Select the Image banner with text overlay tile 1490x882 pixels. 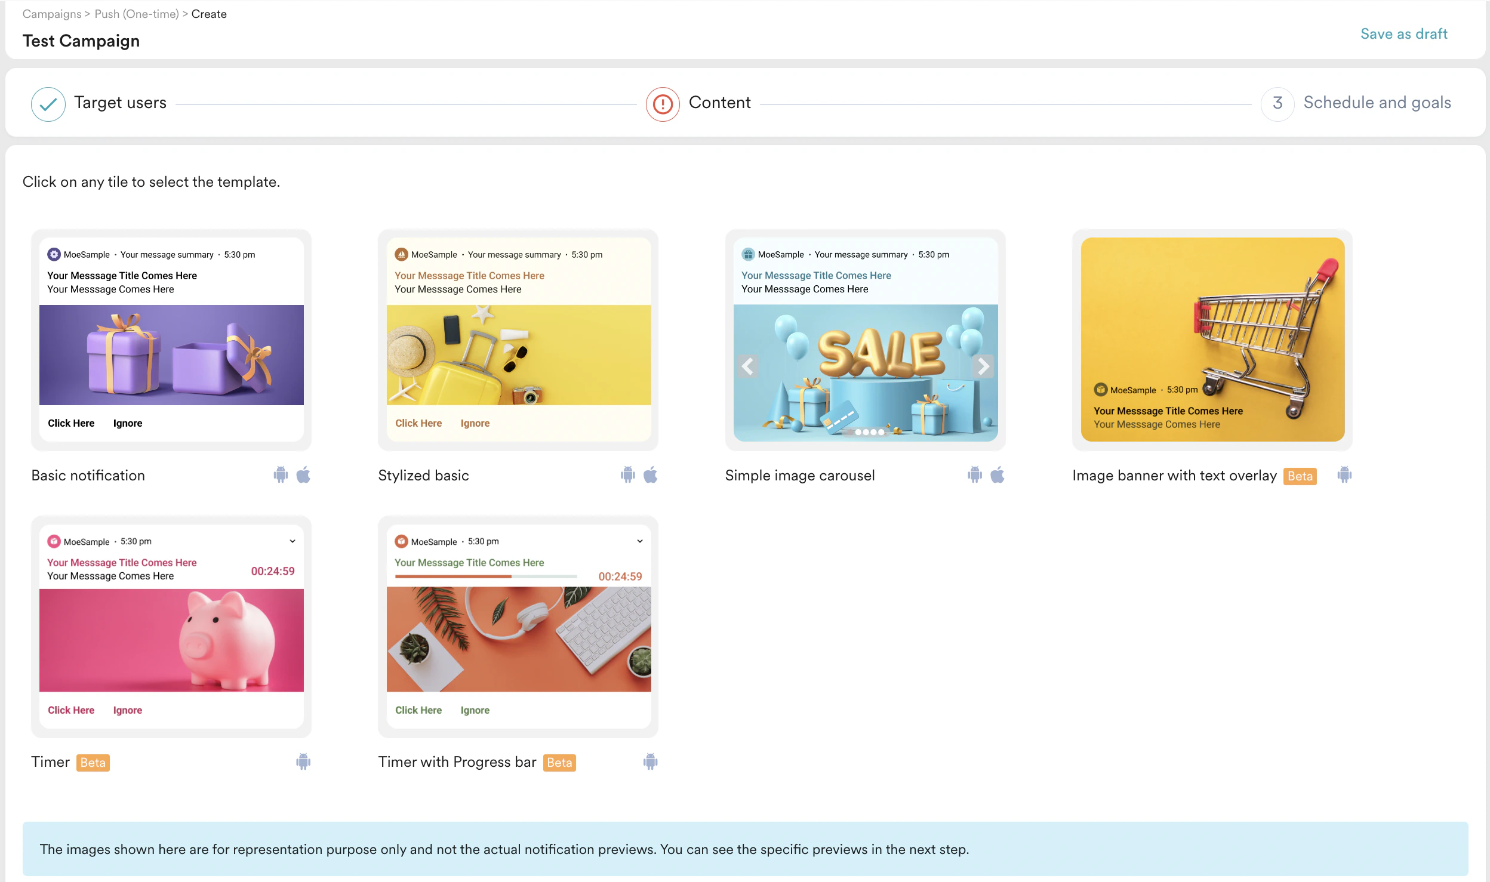click(1212, 340)
